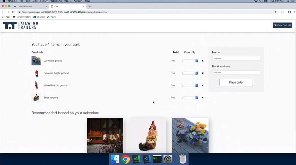The image size is (296, 165).
Task: Open recommended sitting gnome thumbnail
Action: pos(147,135)
